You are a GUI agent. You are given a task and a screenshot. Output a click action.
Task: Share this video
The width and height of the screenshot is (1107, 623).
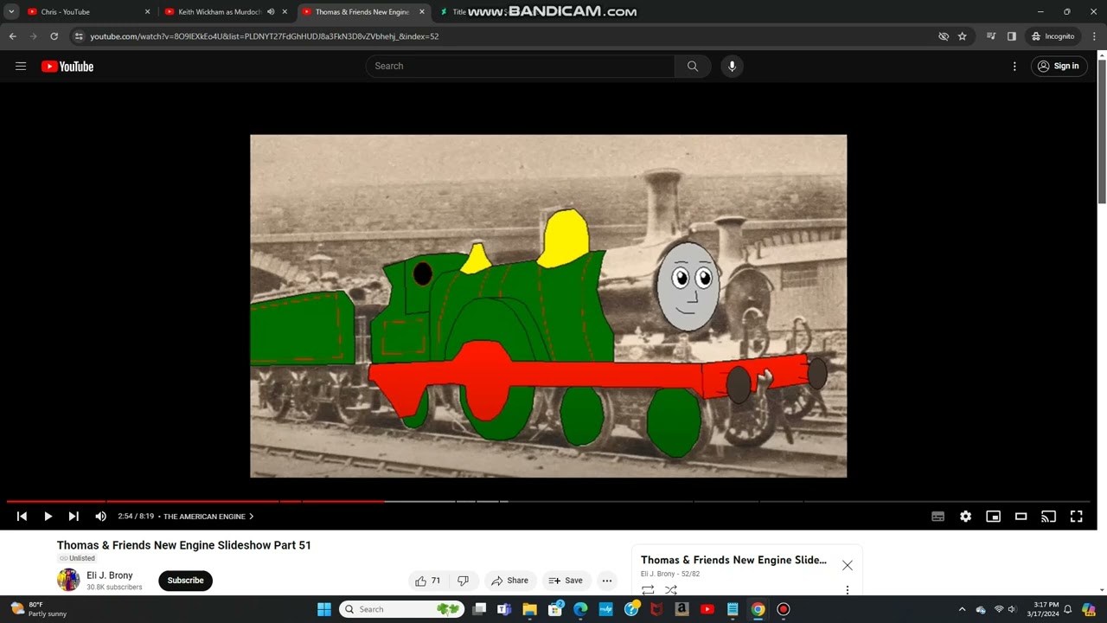pos(509,581)
